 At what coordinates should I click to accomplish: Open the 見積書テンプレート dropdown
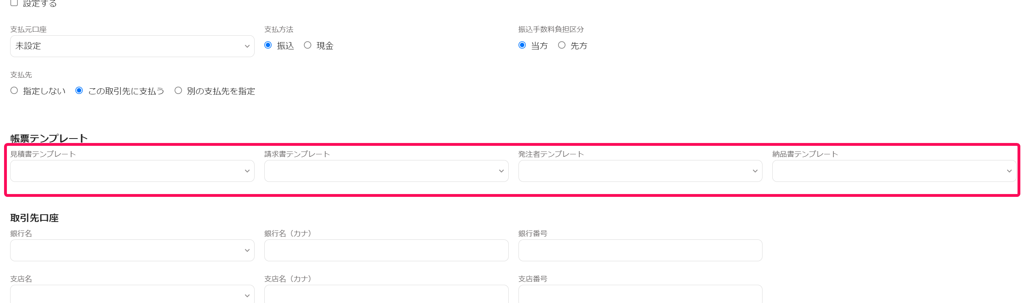click(132, 171)
